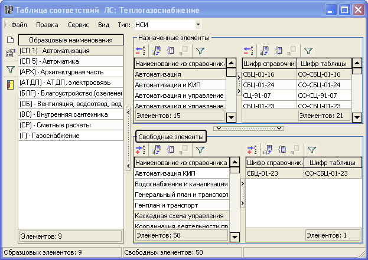Collapse the left panel using the vertical splitter arrow
Image resolution: width=368 pixels, height=260 pixels.
click(x=128, y=167)
